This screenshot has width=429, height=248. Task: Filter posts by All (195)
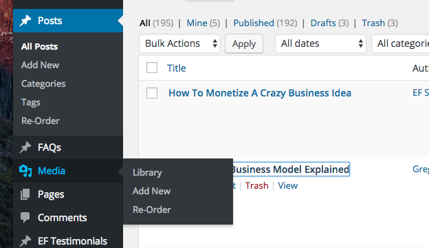(x=156, y=23)
